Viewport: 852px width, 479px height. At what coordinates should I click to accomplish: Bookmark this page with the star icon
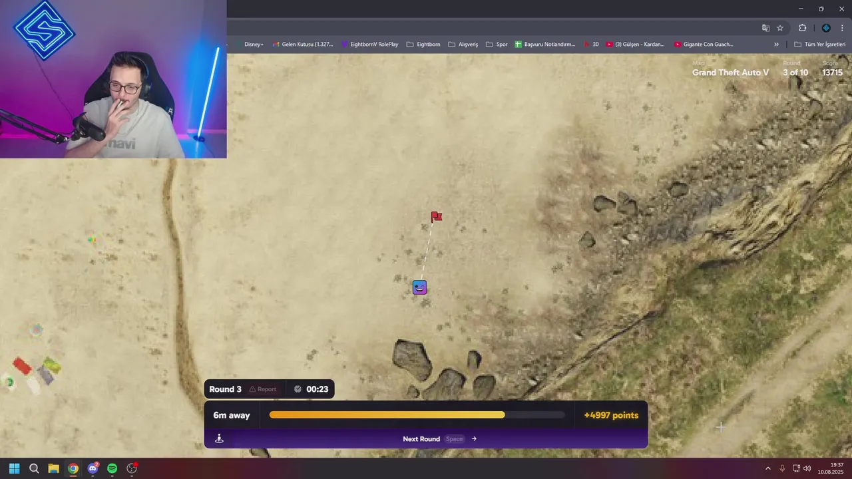[x=780, y=28]
